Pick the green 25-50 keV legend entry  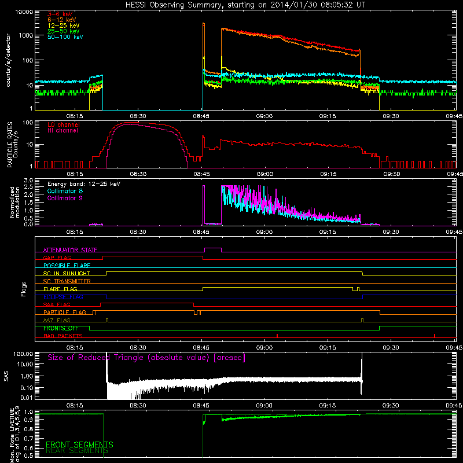point(64,31)
